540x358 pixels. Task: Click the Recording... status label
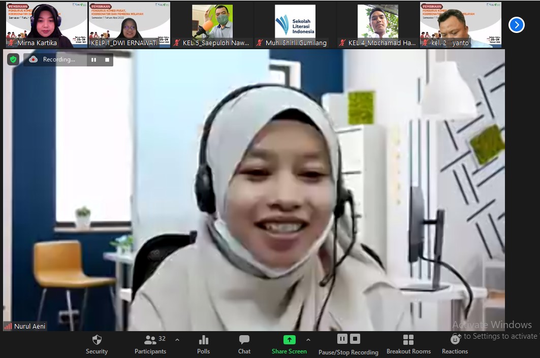pyautogui.click(x=58, y=60)
